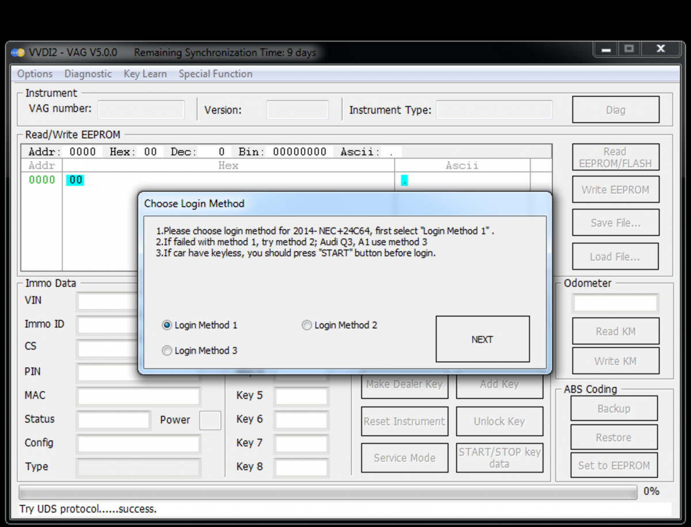Click the Add Key button
Screen dimensions: 691x527
click(500, 385)
